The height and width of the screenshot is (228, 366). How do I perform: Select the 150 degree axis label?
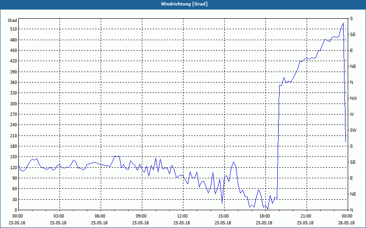pos(14,157)
